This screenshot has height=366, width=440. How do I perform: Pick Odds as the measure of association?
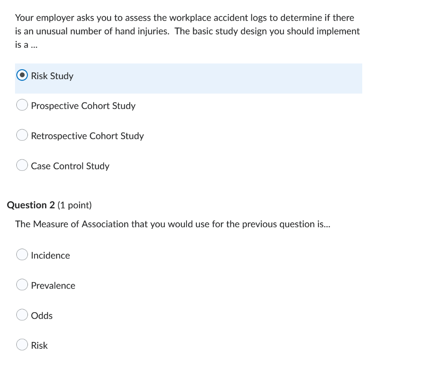pyautogui.click(x=22, y=315)
